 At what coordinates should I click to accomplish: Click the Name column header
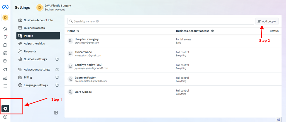[71, 31]
